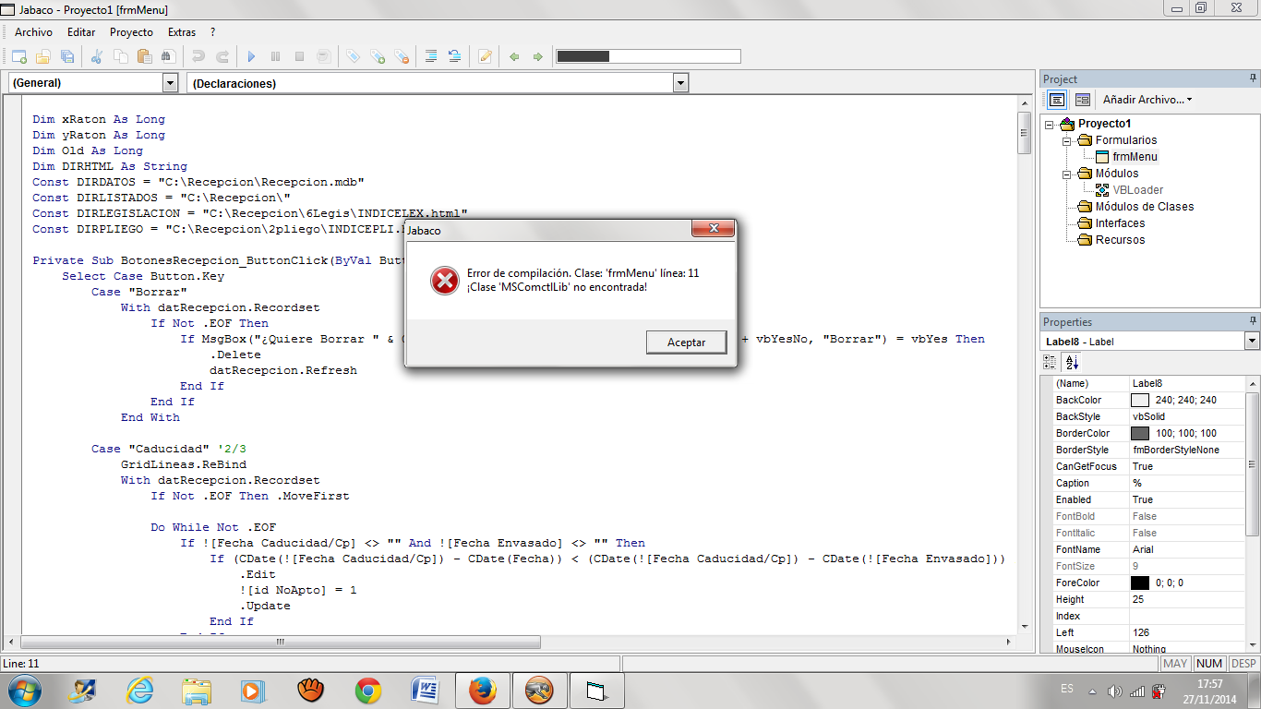This screenshot has width=1261, height=709.
Task: Click the toolbar progress bar
Action: coord(648,56)
